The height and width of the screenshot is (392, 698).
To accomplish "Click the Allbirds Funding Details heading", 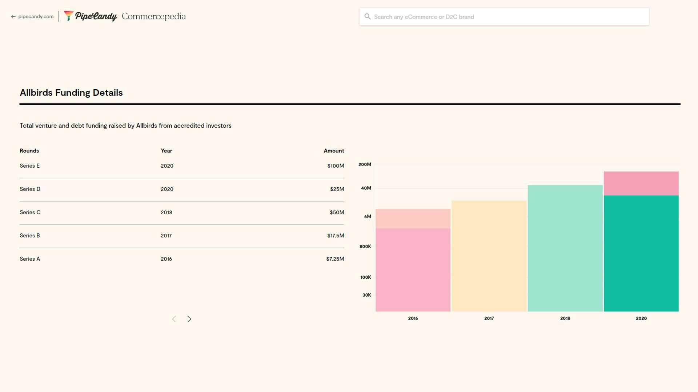I will 71,93.
